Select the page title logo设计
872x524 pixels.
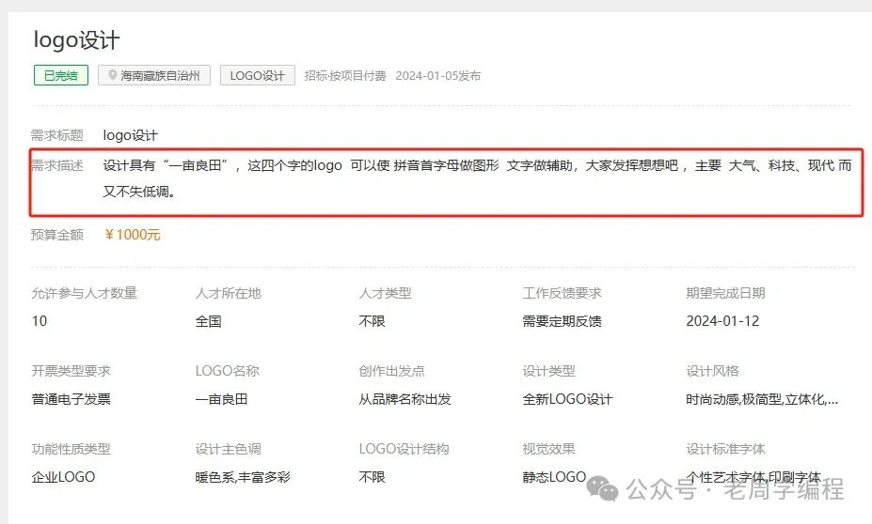coord(77,40)
